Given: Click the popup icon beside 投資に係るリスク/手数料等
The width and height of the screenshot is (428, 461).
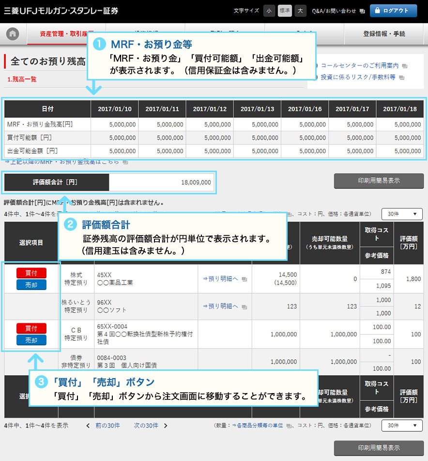Looking at the screenshot, I should 400,77.
